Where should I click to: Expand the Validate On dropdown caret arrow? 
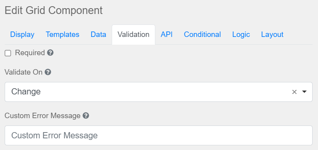pos(304,92)
